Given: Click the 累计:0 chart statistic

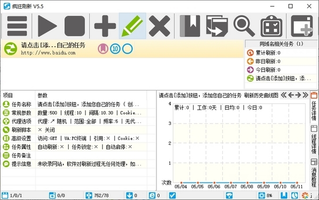Looking at the screenshot, I should 182,107.
